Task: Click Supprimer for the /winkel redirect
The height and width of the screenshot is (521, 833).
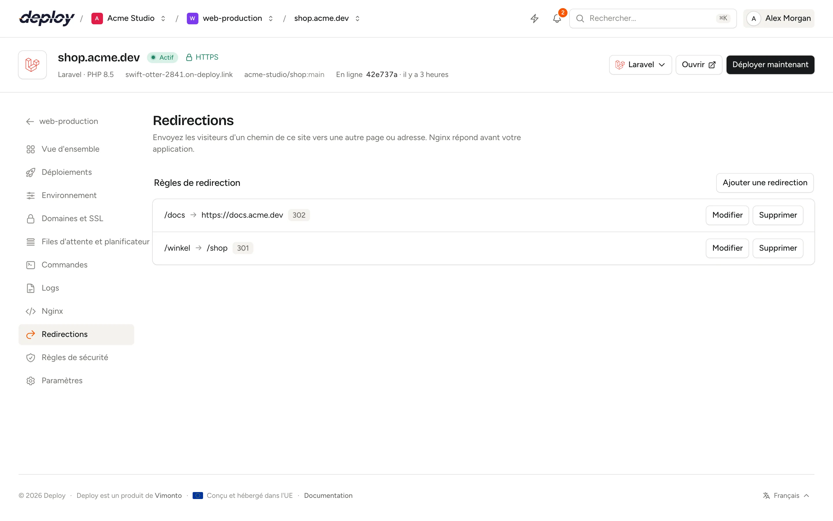Action: pos(778,248)
